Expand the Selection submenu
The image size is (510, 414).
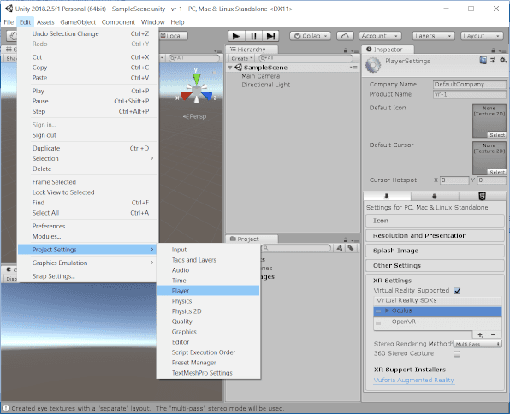(x=88, y=158)
